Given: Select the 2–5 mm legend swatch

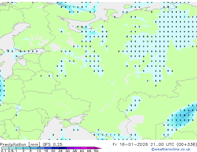Looking at the screenshot, I should [x=27, y=148].
